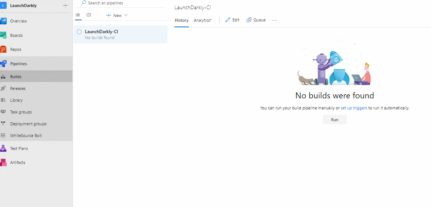Viewport: 431px width, 207px height.
Task: Click the Artifacts label in sidebar
Action: pos(18,162)
